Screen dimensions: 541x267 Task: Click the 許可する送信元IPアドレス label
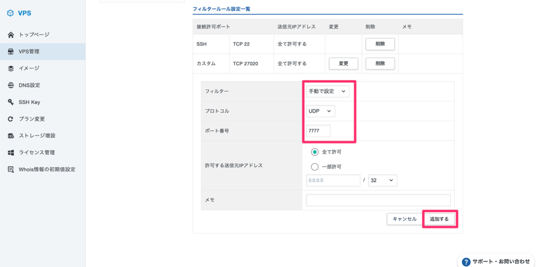click(x=234, y=165)
